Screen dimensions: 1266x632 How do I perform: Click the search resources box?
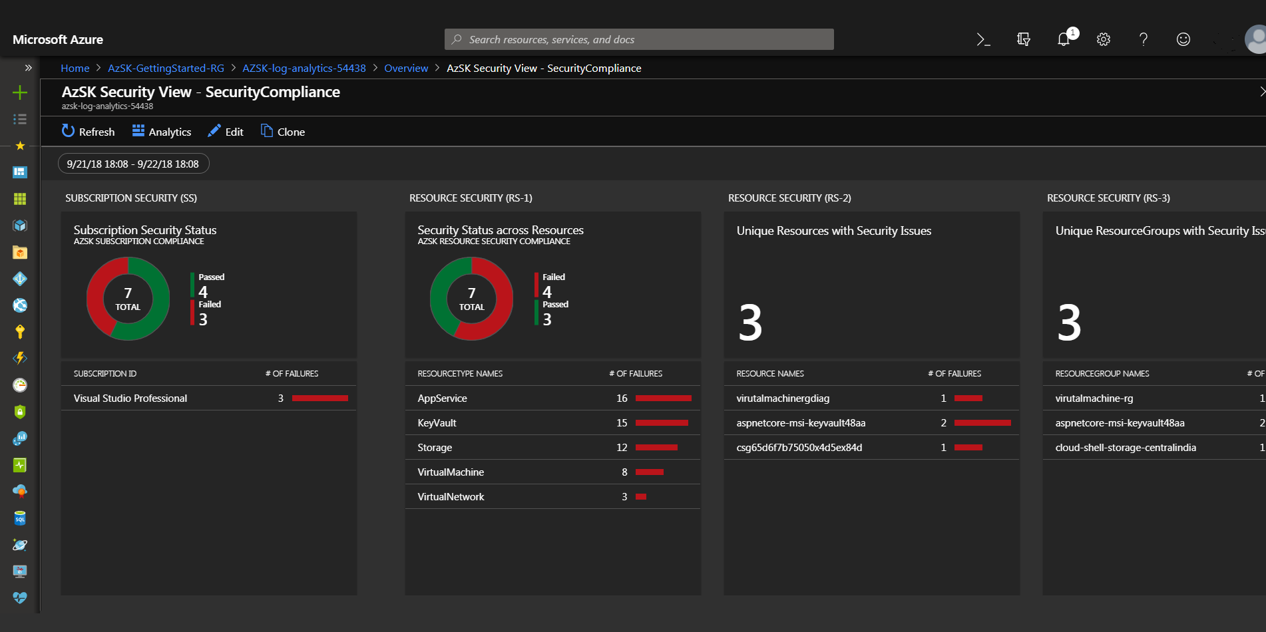(639, 39)
